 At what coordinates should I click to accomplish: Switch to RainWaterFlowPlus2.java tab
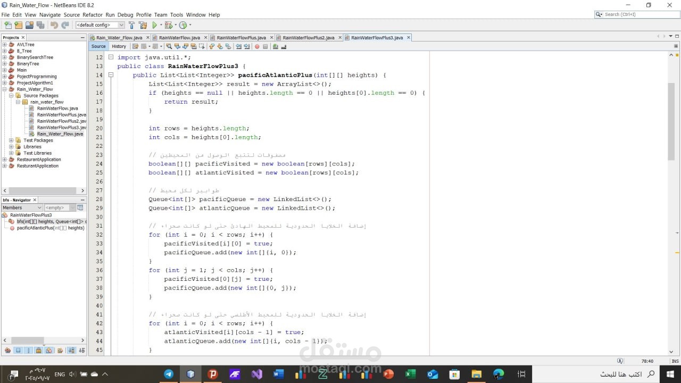309,38
